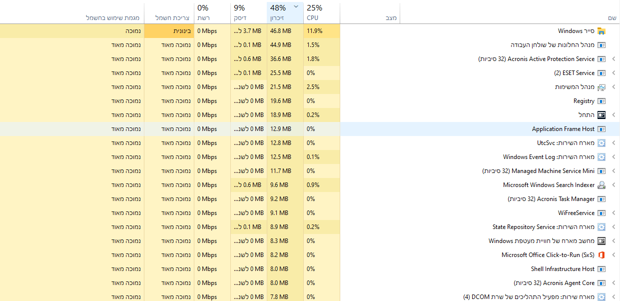This screenshot has height=301, width=620.
Task: Click the 3.7 MB disk value for סייר
Action: point(248,31)
